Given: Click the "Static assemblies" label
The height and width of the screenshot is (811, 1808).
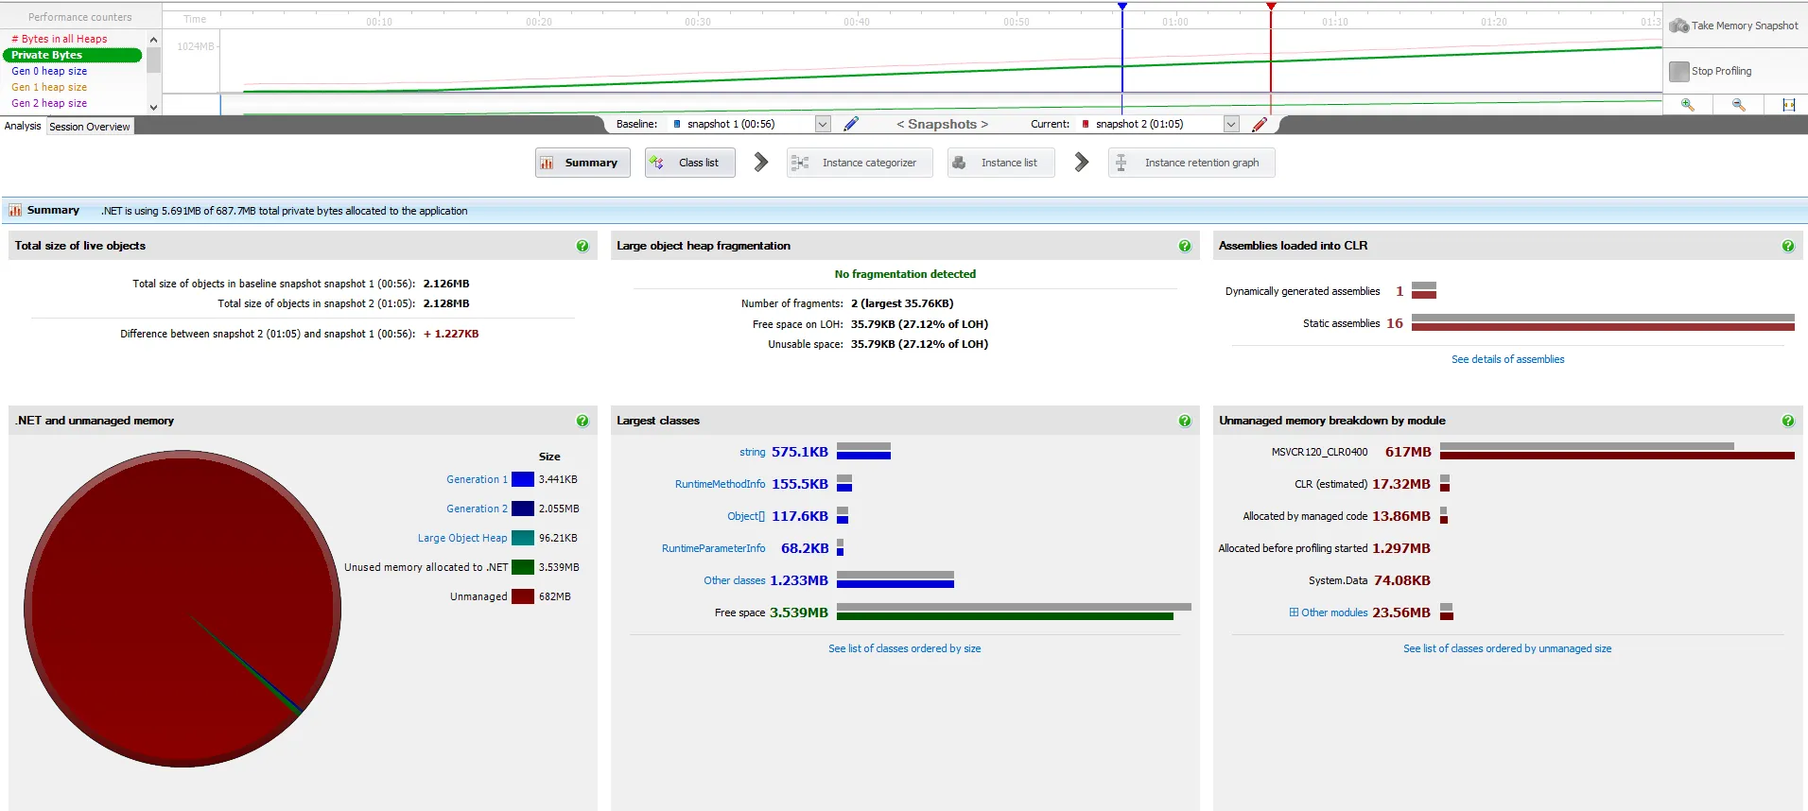Looking at the screenshot, I should (x=1341, y=323).
